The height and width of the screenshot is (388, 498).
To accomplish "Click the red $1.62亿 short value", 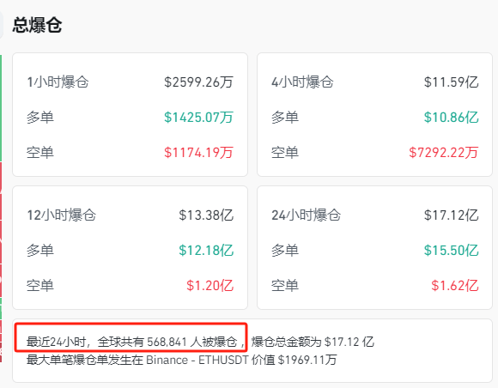I will (455, 286).
